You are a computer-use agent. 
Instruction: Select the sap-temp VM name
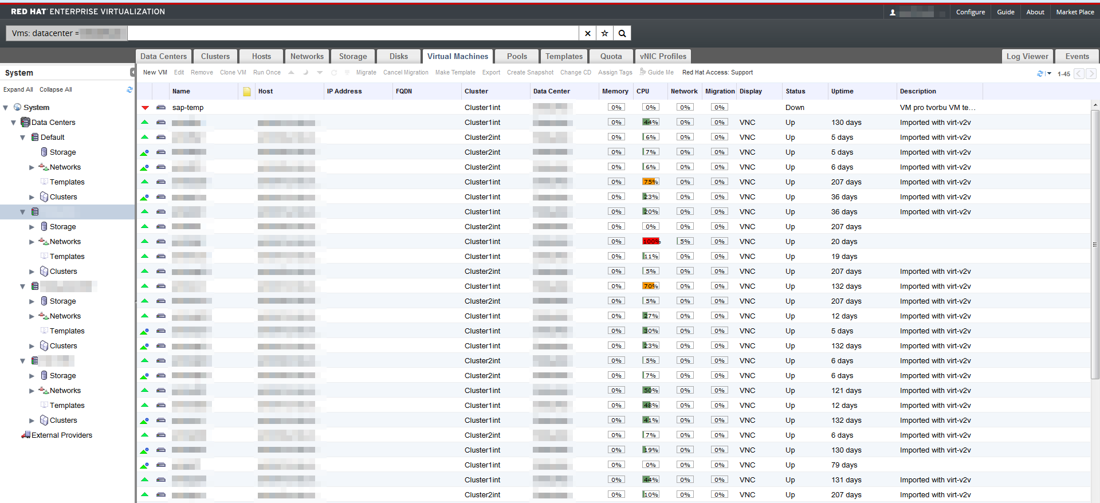pos(188,107)
